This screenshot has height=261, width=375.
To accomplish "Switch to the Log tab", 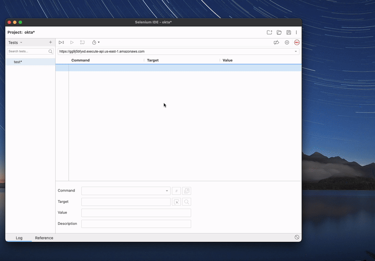I will pyautogui.click(x=19, y=238).
